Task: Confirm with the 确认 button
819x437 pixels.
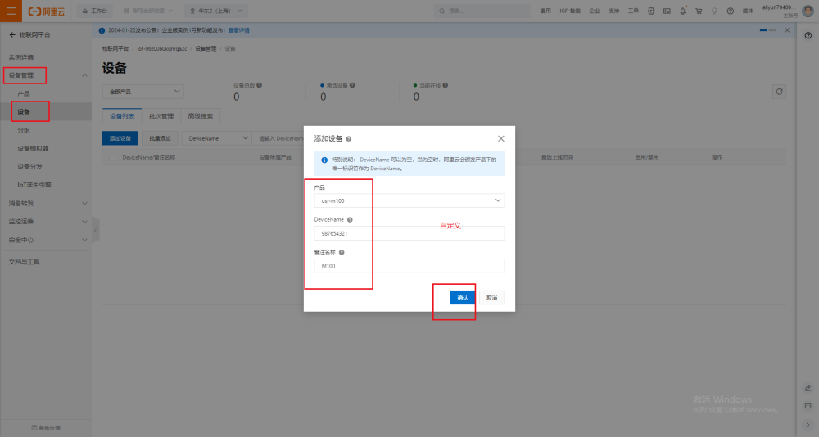Action: [462, 298]
